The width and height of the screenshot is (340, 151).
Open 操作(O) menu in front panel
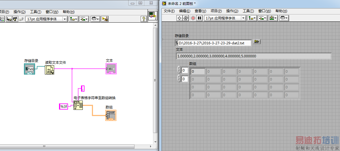click(x=232, y=11)
